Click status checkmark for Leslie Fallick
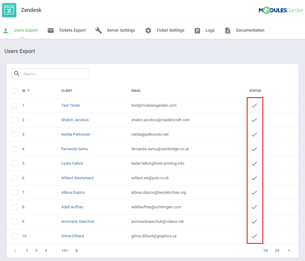 (254, 164)
